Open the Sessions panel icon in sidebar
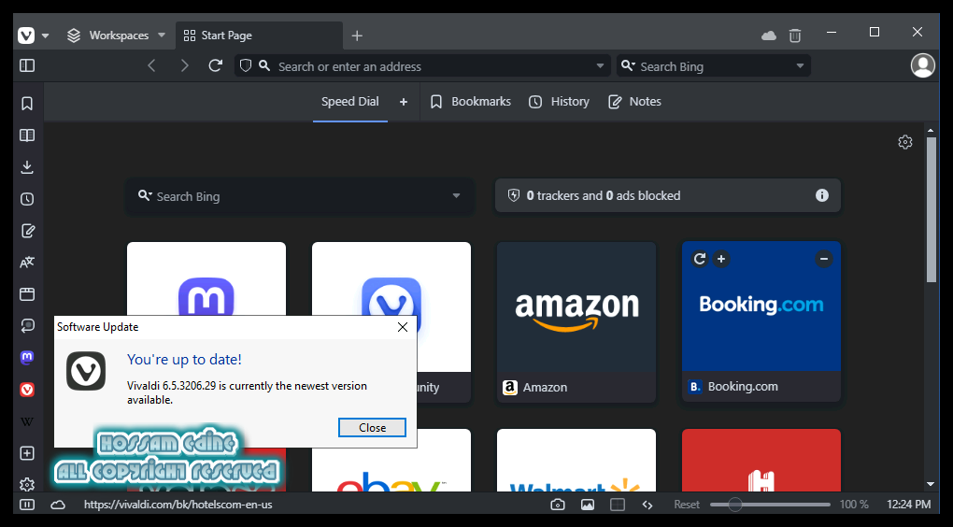 coord(27,326)
